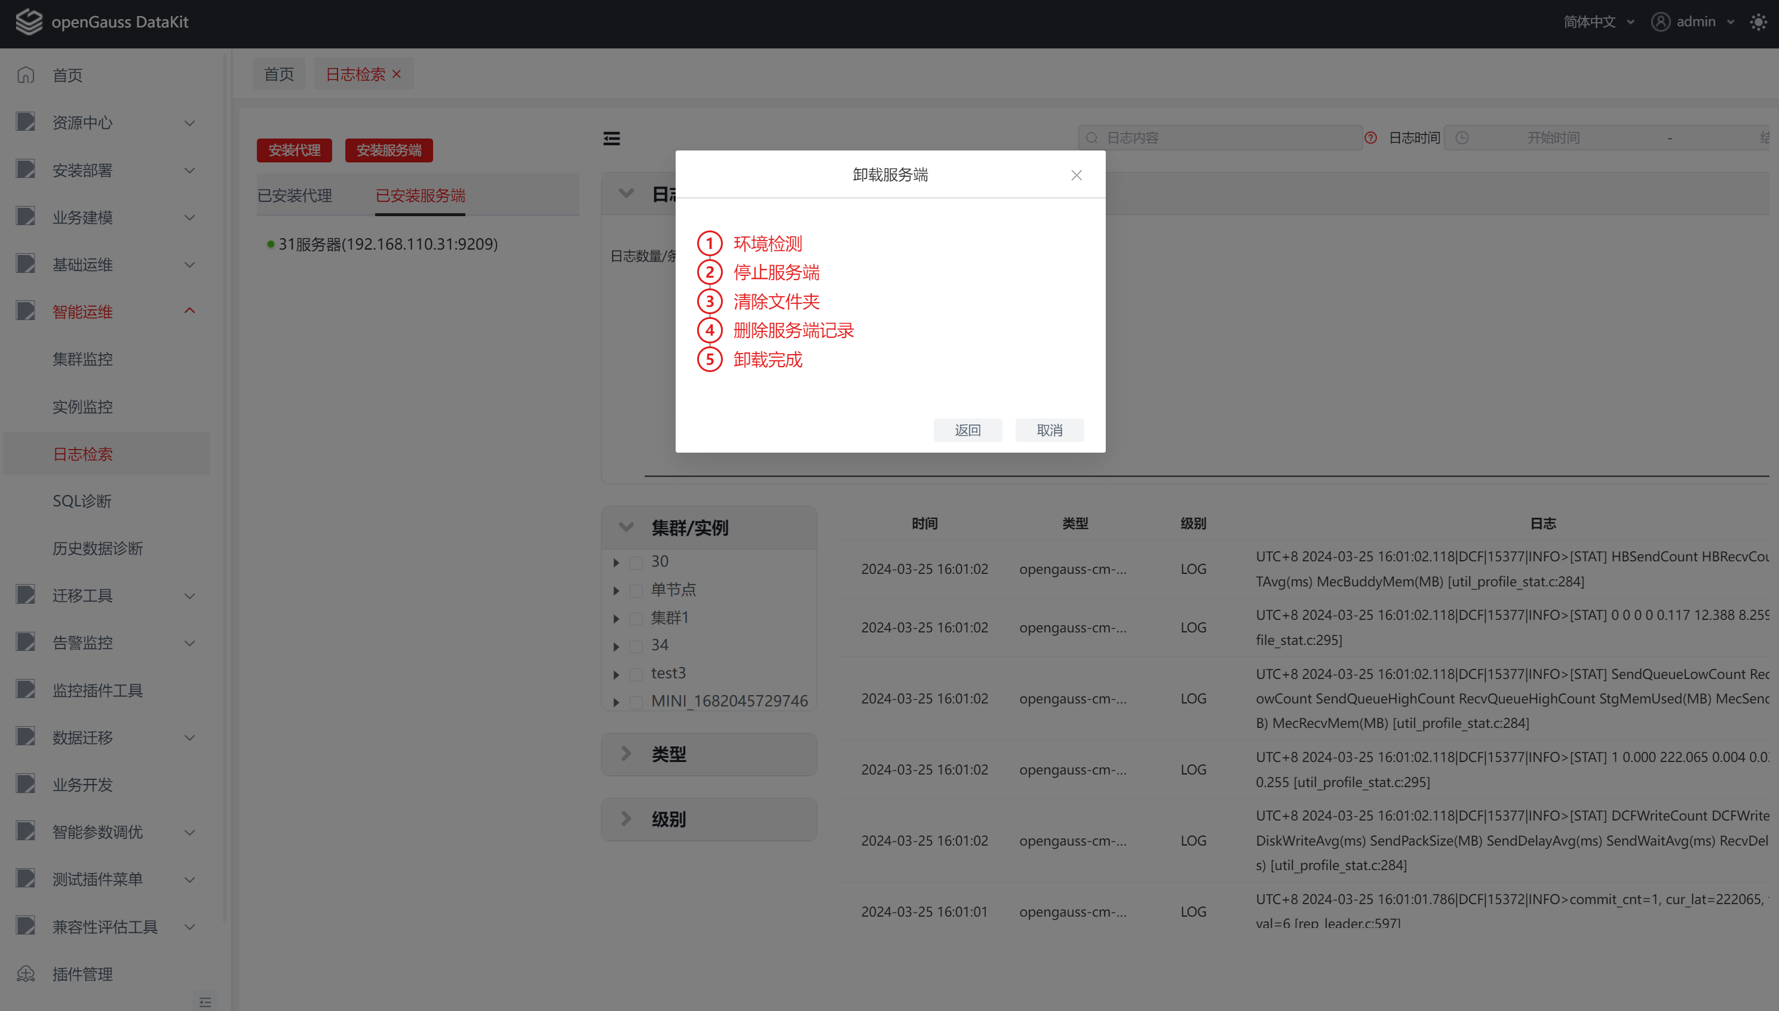Click the 数据迁移 sidebar icon

26,736
